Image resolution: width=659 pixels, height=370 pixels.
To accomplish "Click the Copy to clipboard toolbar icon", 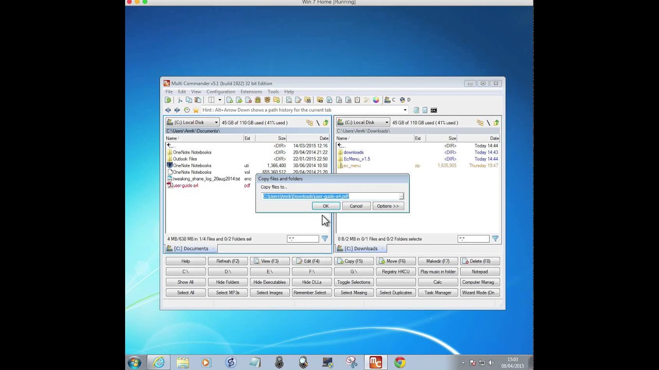I will (x=189, y=100).
